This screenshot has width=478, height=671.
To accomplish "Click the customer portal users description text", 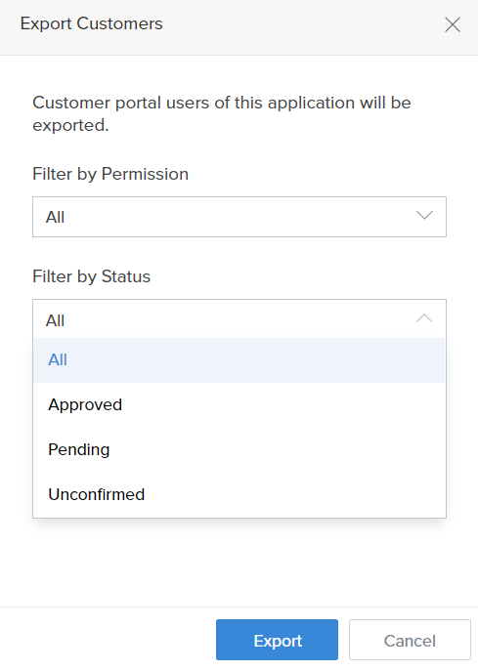I will tap(222, 114).
